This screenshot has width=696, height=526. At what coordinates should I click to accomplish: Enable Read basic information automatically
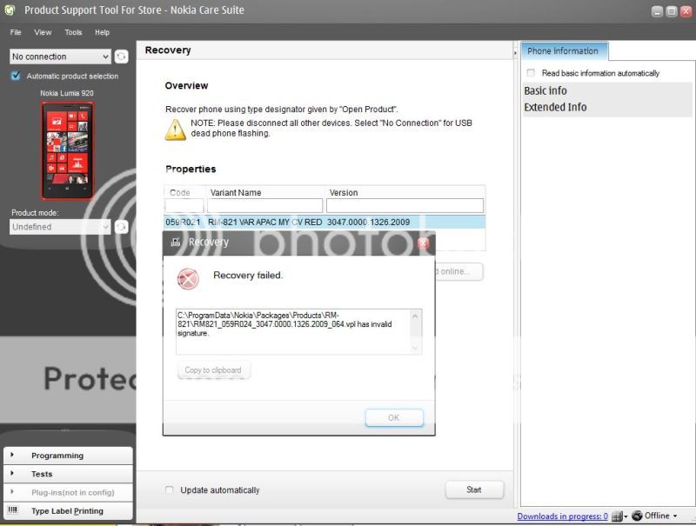click(532, 73)
